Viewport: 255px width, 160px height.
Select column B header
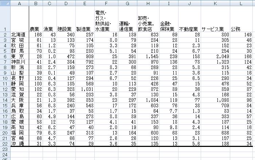(36, 3)
